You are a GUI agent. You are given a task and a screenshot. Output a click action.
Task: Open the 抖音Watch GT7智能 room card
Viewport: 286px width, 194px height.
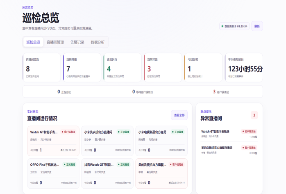[107, 173]
